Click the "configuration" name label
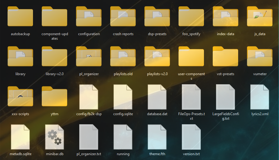Image resolution: width=279 pixels, height=160 pixels. 89,34
